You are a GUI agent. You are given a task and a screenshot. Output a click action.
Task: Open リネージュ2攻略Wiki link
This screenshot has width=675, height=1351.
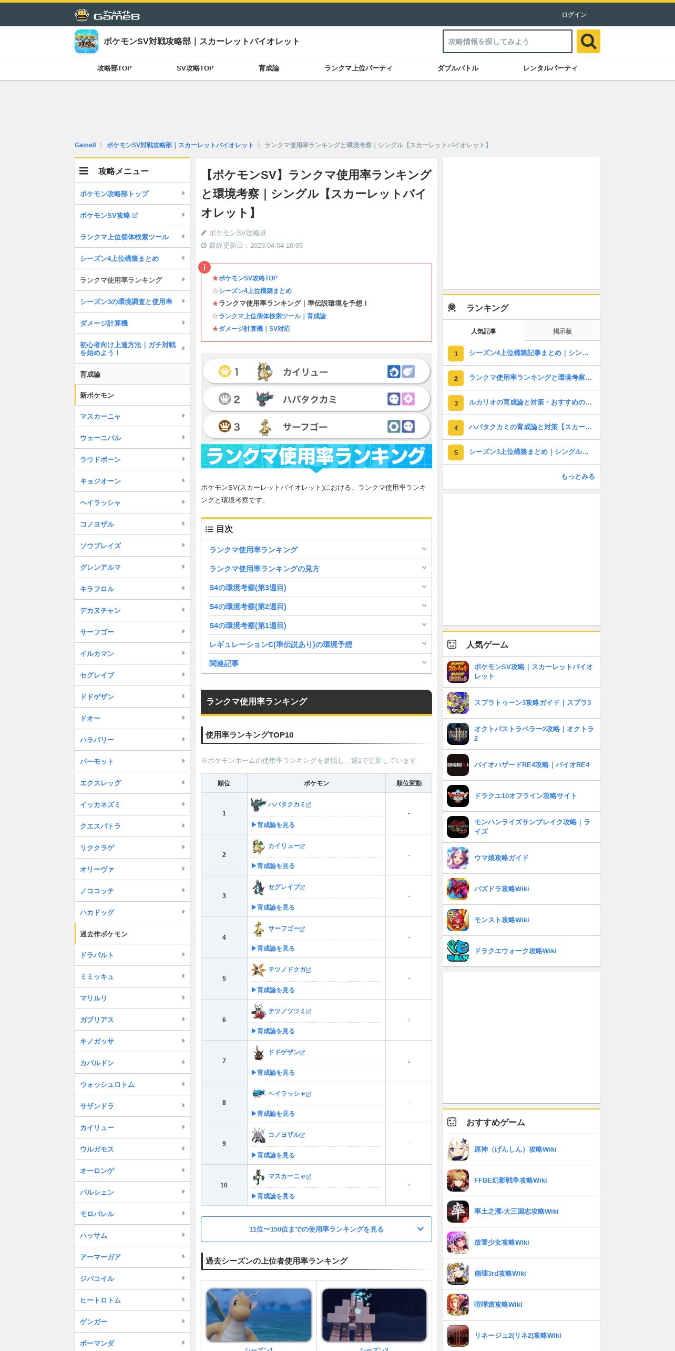pos(517,1335)
